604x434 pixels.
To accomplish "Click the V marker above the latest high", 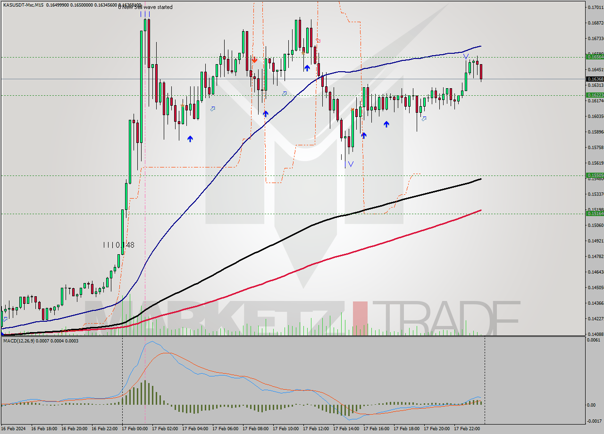I will 466,57.
